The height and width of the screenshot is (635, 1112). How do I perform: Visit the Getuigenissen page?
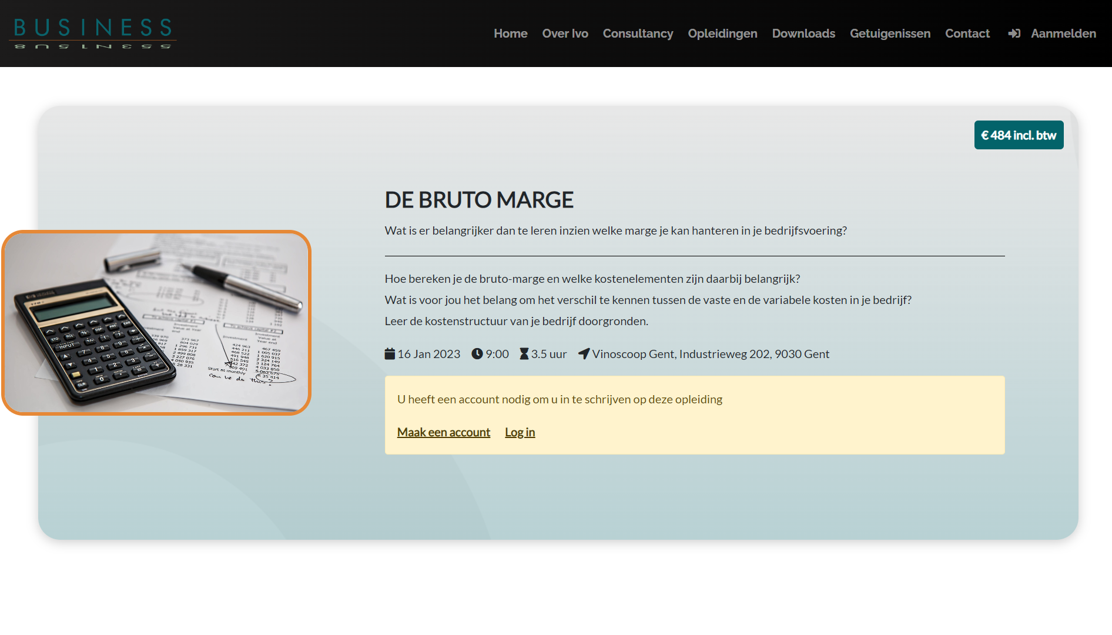(x=890, y=34)
